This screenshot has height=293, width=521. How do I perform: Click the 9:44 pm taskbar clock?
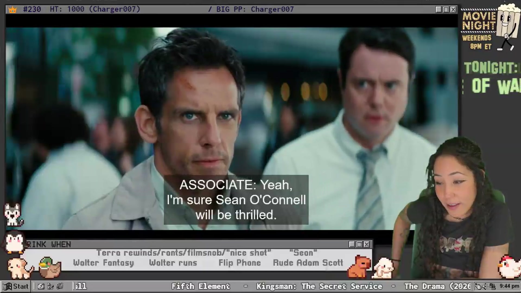(x=509, y=286)
